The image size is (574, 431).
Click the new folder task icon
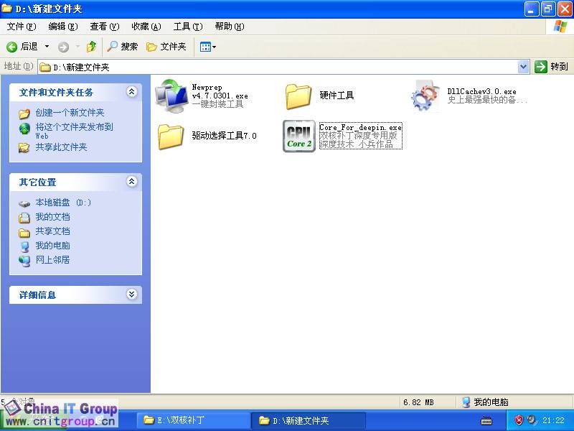pyautogui.click(x=24, y=113)
